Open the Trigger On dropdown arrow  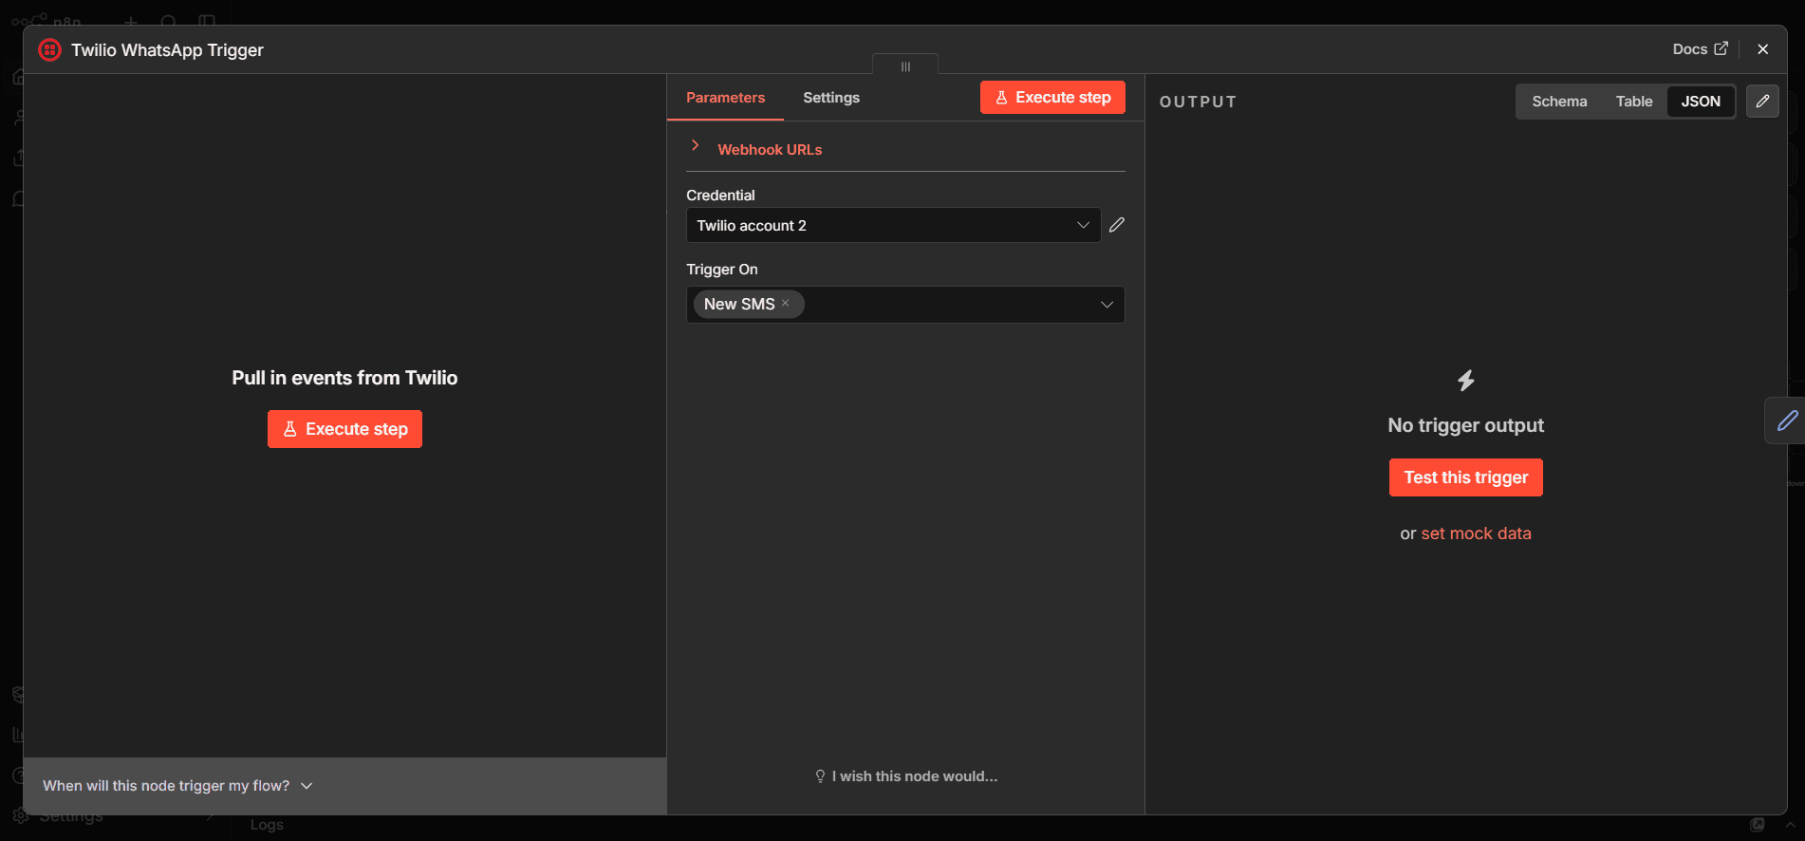1107,305
